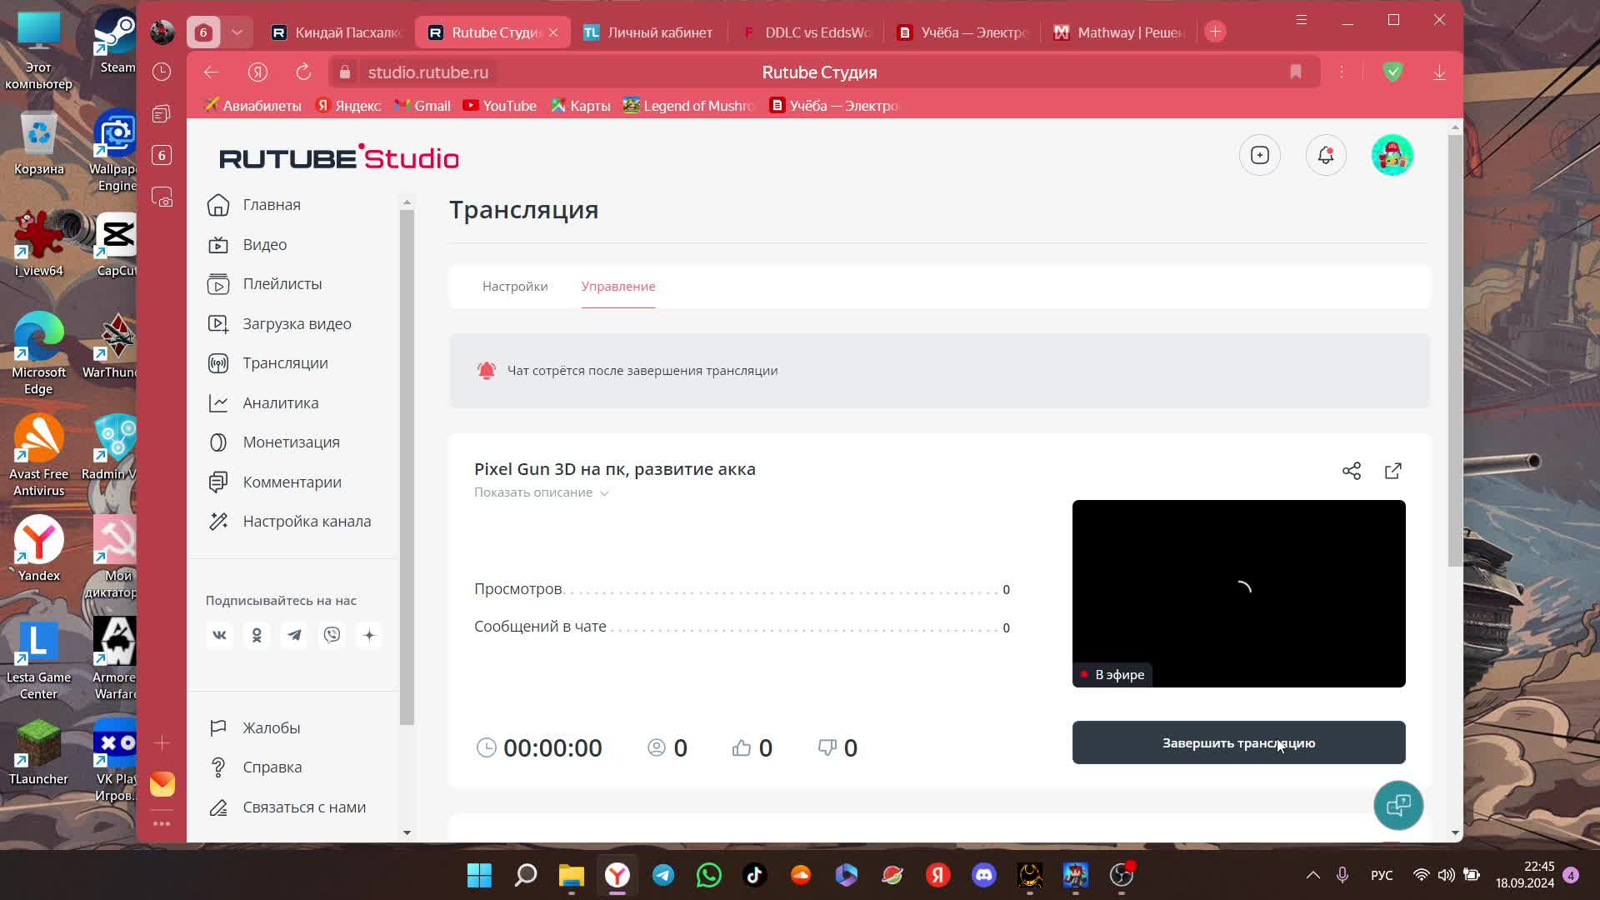Open Windows Start menu
The width and height of the screenshot is (1600, 900).
coord(479,875)
